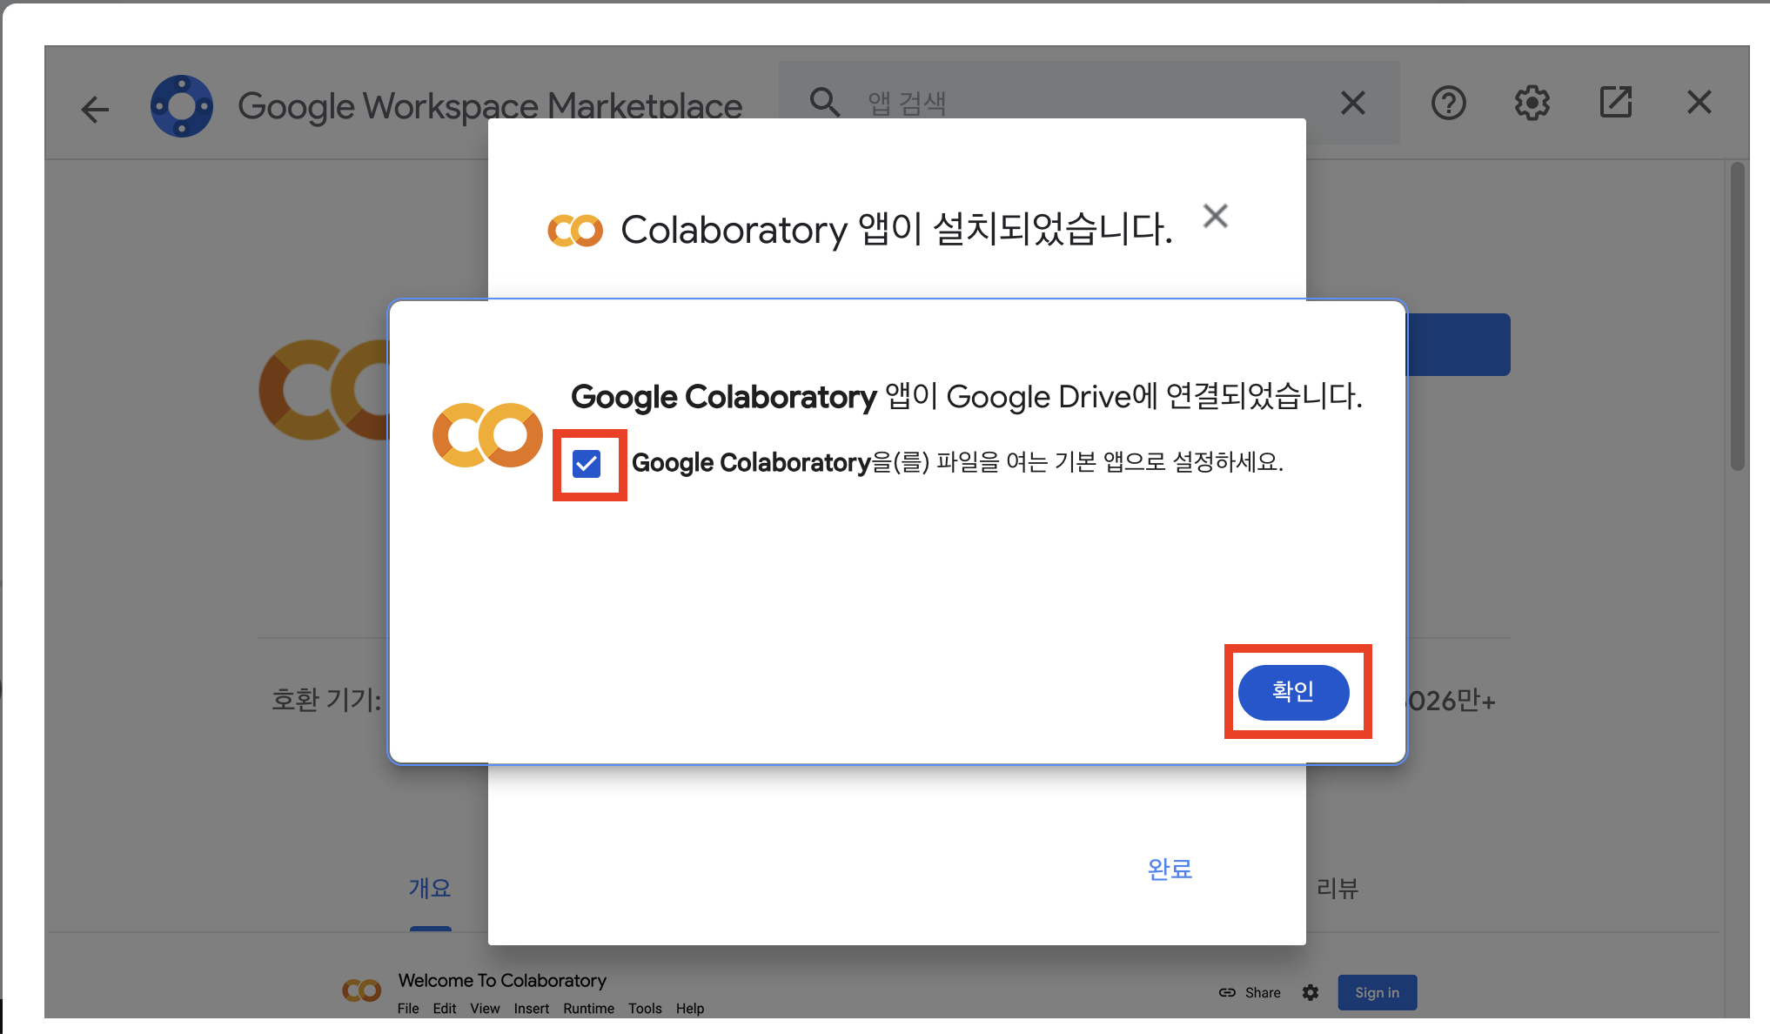Close the Marketplace panel with X
This screenshot has width=1770, height=1034.
pos(1699,103)
